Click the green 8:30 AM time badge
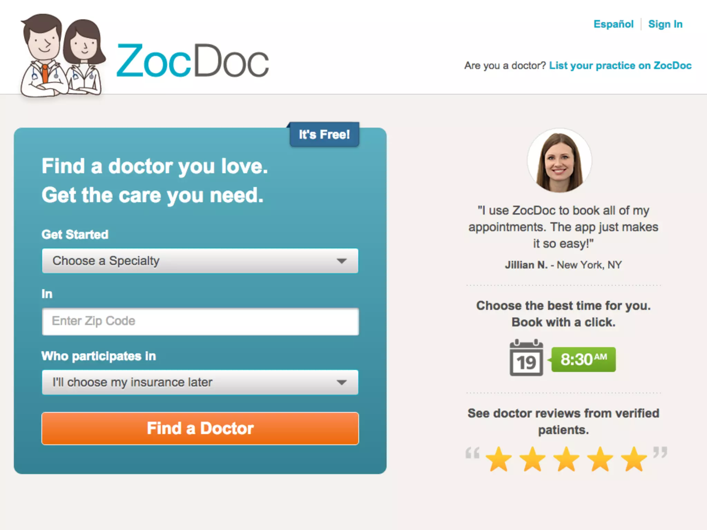The height and width of the screenshot is (530, 707). pos(583,360)
